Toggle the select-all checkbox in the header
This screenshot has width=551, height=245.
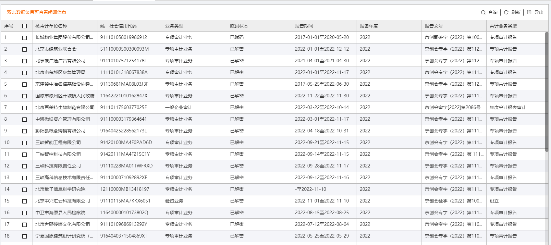(24, 26)
